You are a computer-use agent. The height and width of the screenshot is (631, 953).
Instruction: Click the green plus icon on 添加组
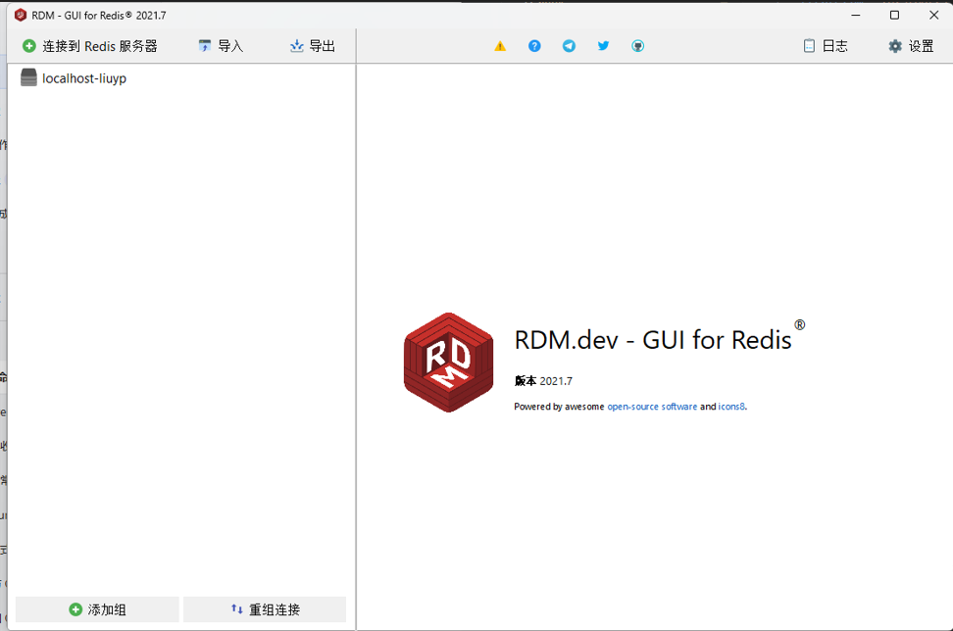[x=74, y=608]
